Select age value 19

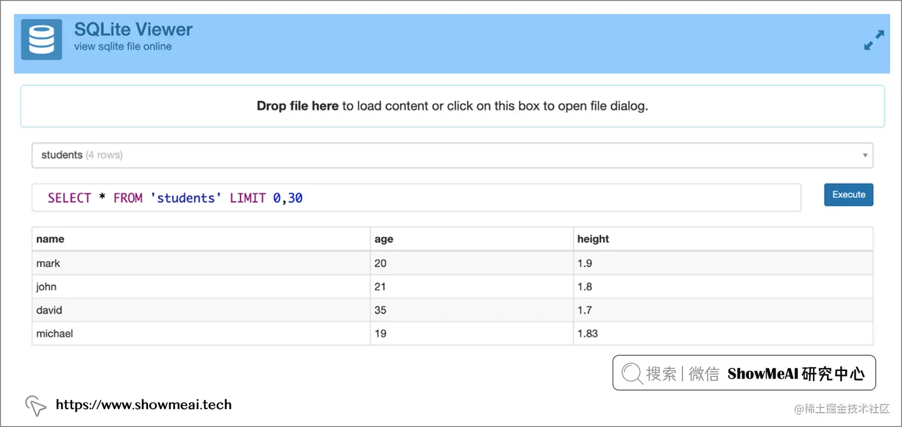pos(472,333)
